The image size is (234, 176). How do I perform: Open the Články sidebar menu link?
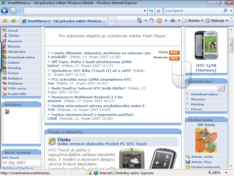(x=14, y=35)
